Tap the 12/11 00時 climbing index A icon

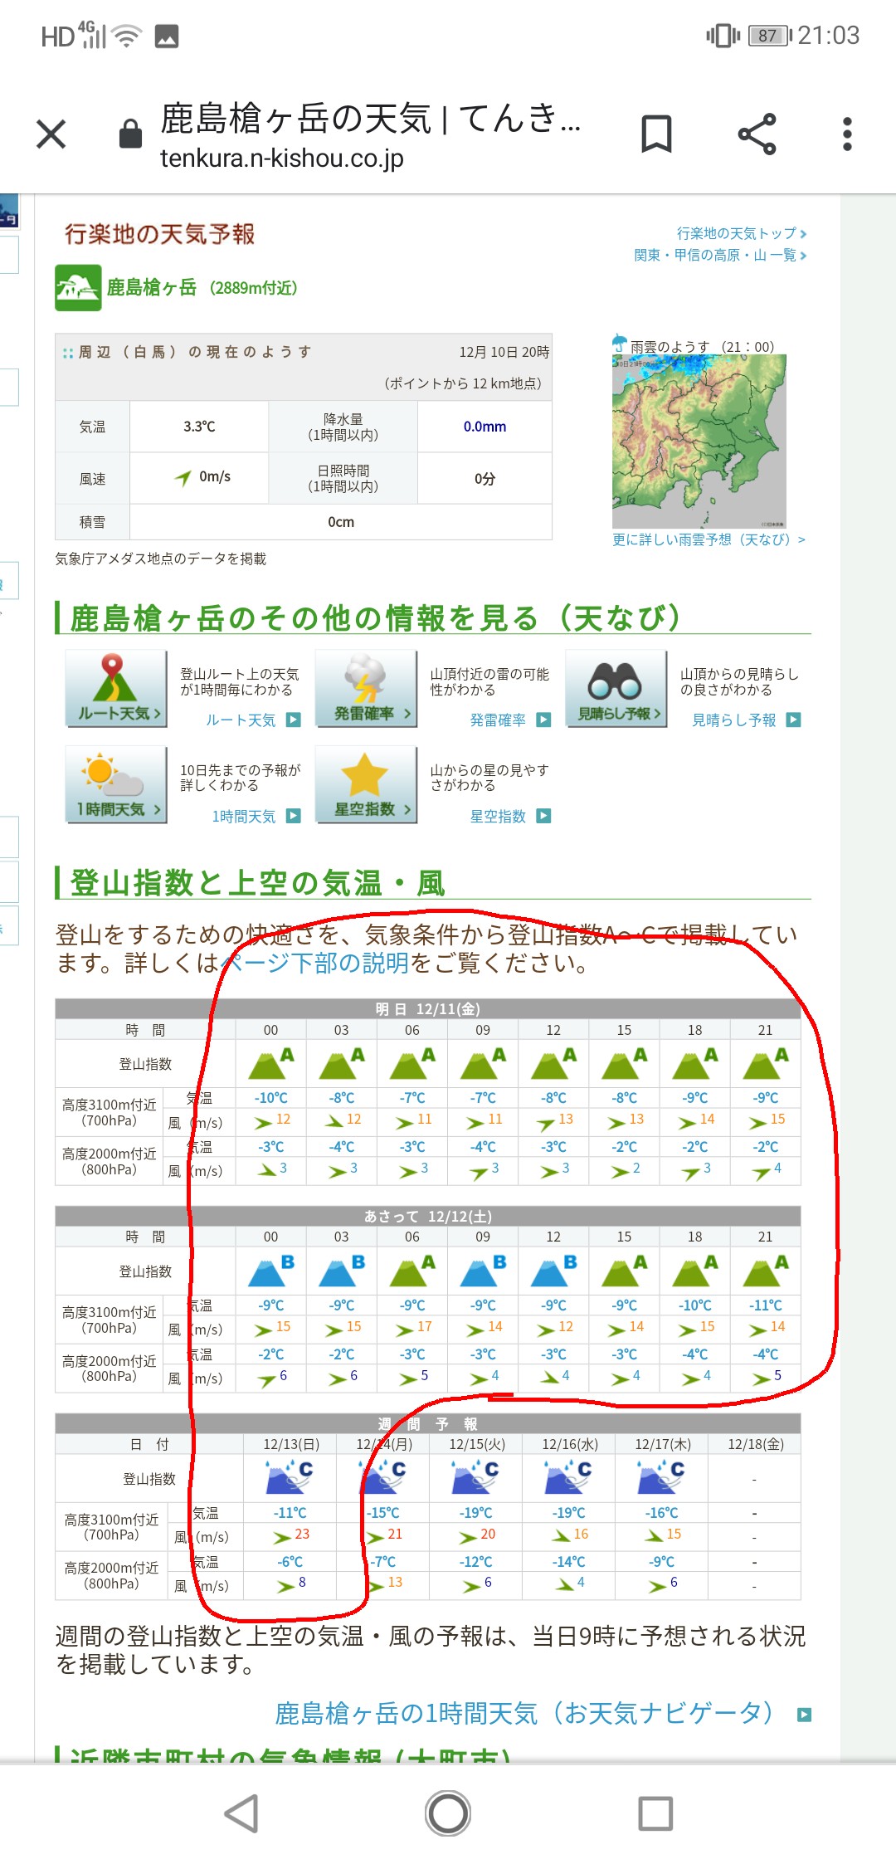coord(271,1064)
